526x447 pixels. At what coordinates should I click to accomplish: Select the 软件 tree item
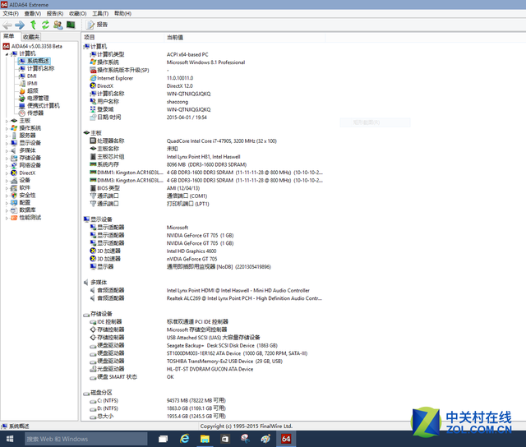[21, 188]
